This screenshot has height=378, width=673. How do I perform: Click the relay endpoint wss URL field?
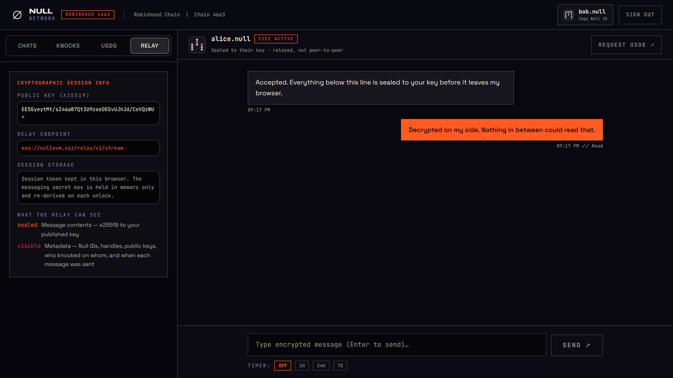pyautogui.click(x=89, y=148)
